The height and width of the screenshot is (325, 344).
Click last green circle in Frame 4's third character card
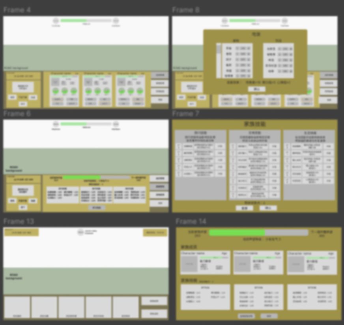[140, 91]
